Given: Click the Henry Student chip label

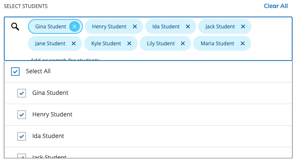Looking at the screenshot, I should pyautogui.click(x=109, y=27).
